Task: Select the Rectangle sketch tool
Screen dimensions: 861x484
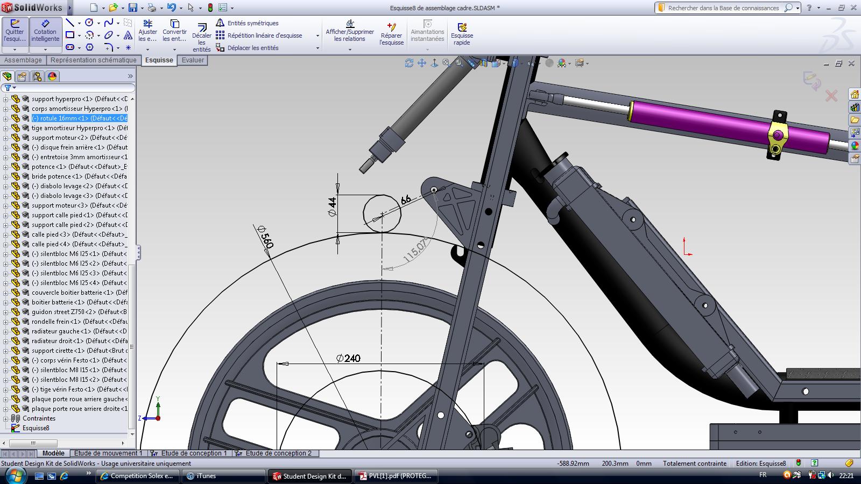Action: pyautogui.click(x=70, y=35)
